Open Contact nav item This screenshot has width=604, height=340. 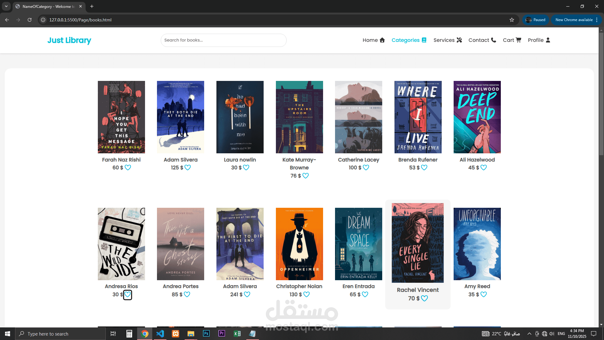coord(482,40)
